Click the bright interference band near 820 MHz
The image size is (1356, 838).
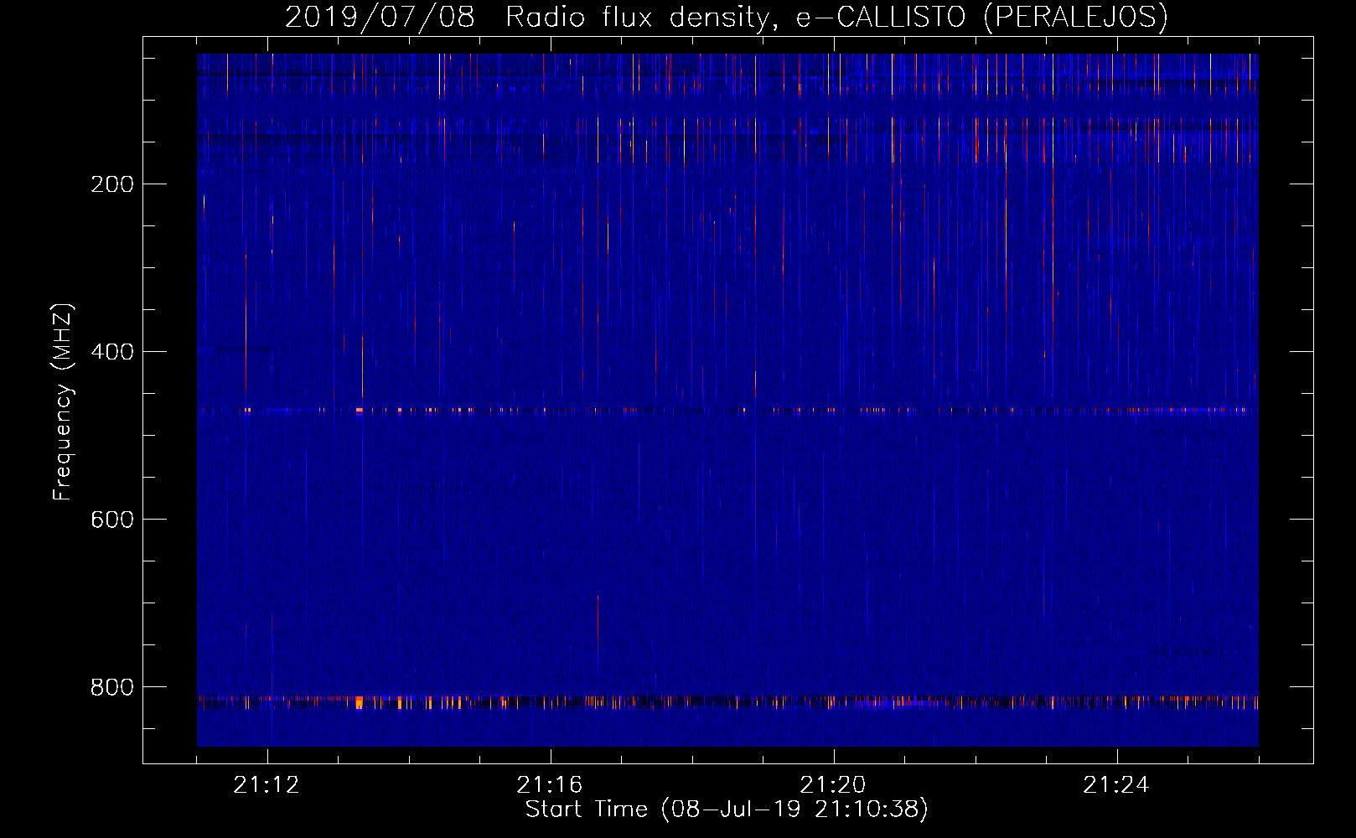pyautogui.click(x=727, y=702)
